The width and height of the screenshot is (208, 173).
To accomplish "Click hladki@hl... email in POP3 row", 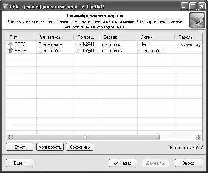I will coord(87,44).
